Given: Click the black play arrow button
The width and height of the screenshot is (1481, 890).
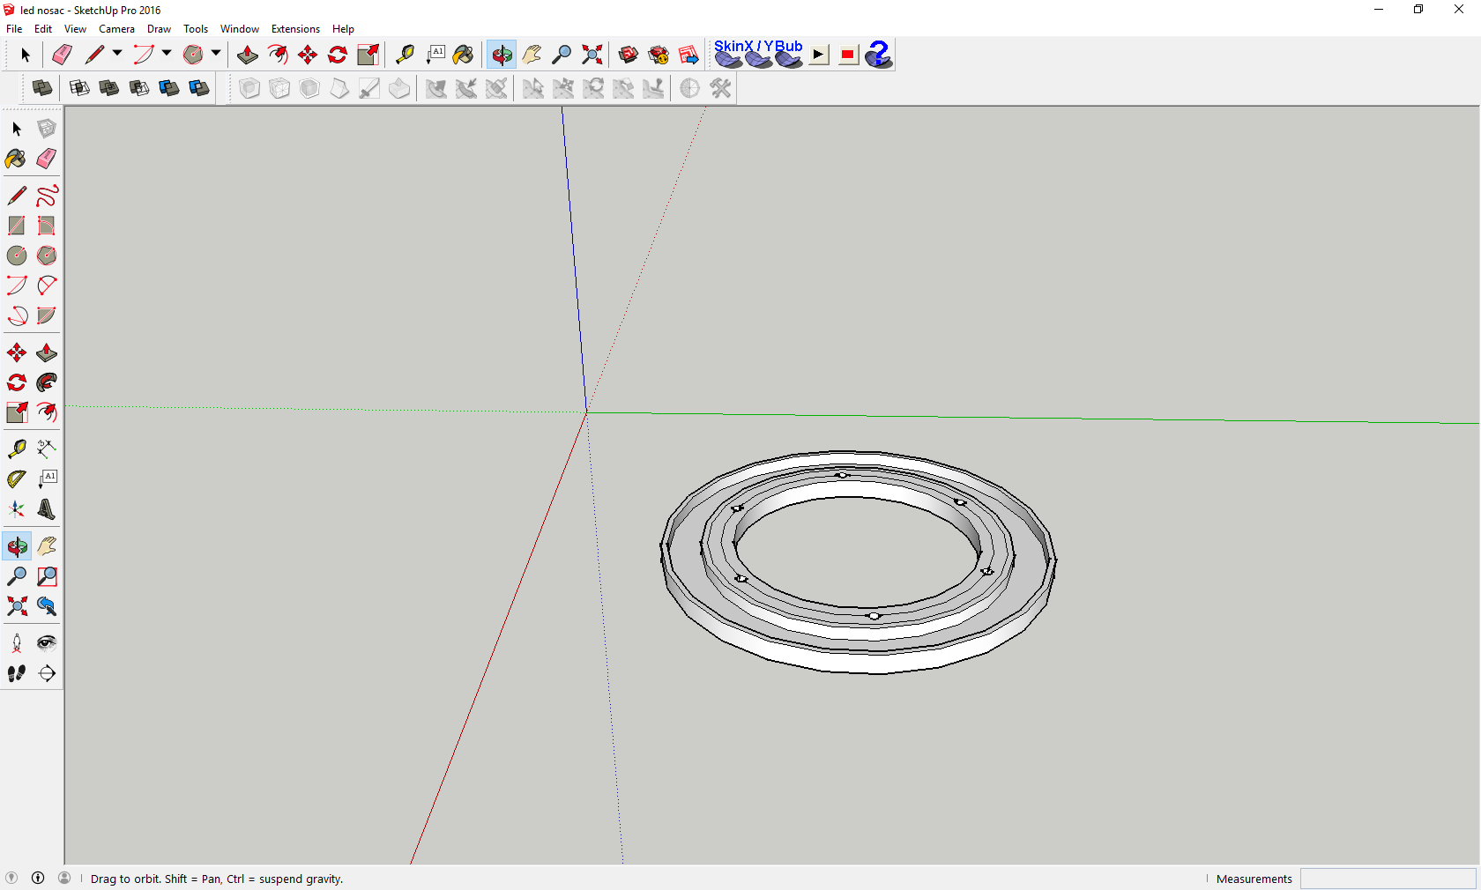Looking at the screenshot, I should tap(819, 55).
